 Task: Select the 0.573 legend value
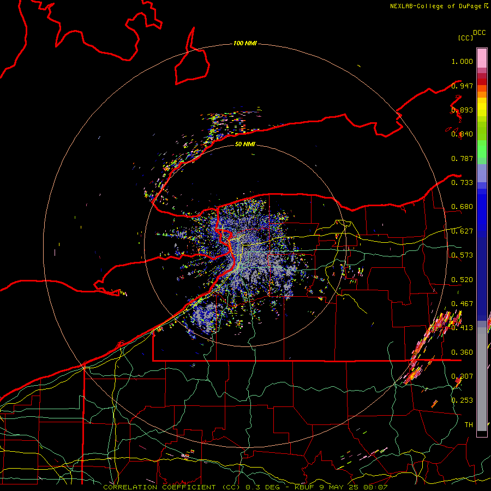pos(462,255)
